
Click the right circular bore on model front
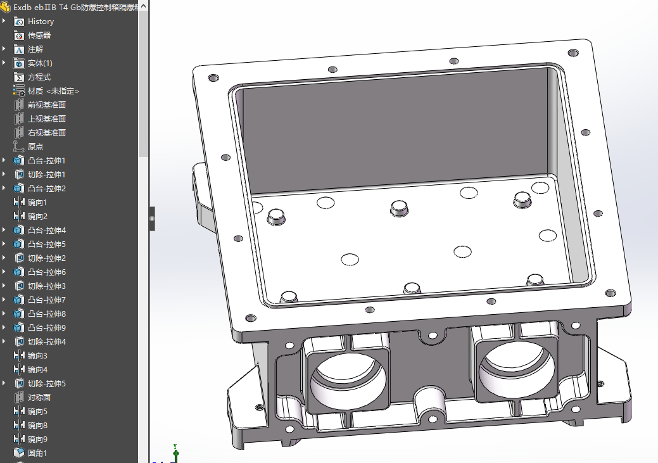[x=517, y=371]
